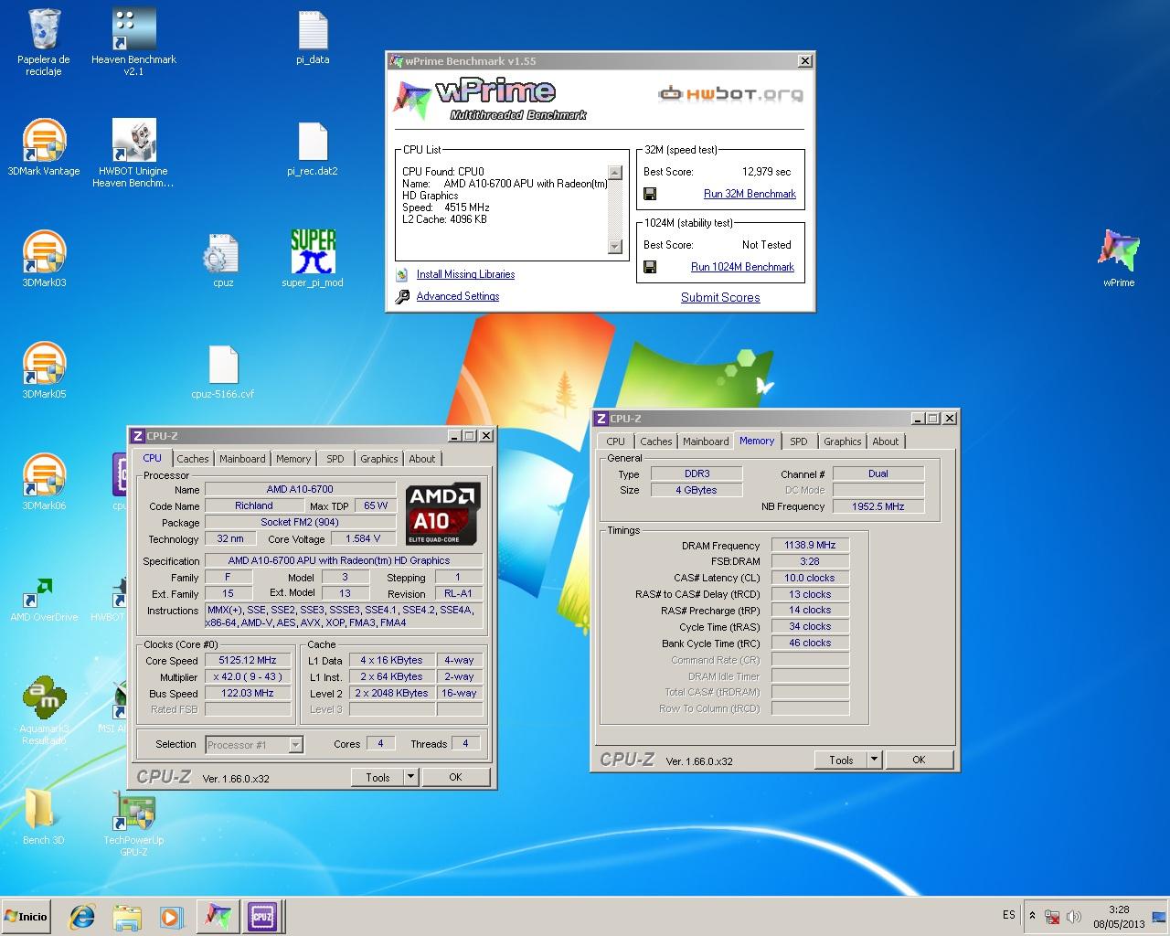Viewport: 1170px width, 936px height.
Task: Click hwbot.org logo in wPrime
Action: tap(730, 93)
